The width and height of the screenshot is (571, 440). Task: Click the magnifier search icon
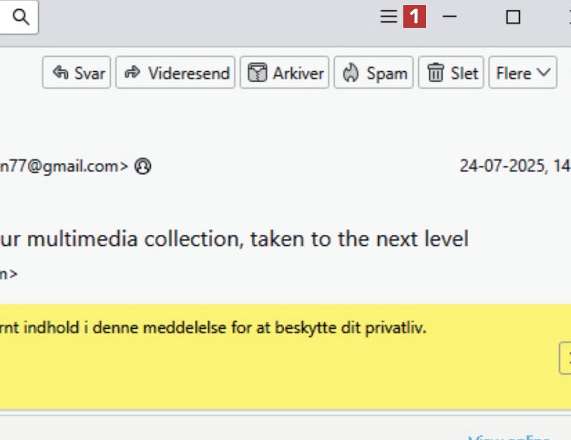tap(21, 17)
